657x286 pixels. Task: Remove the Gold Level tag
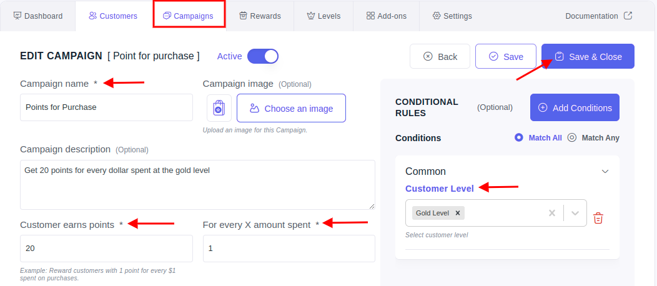[458, 213]
